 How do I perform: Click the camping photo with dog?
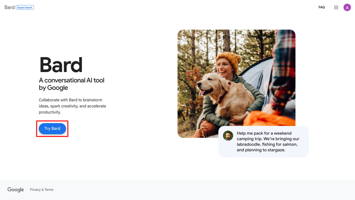point(236,84)
